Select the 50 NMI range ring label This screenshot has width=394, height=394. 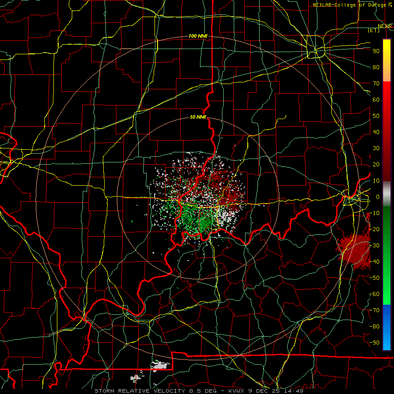coord(198,117)
